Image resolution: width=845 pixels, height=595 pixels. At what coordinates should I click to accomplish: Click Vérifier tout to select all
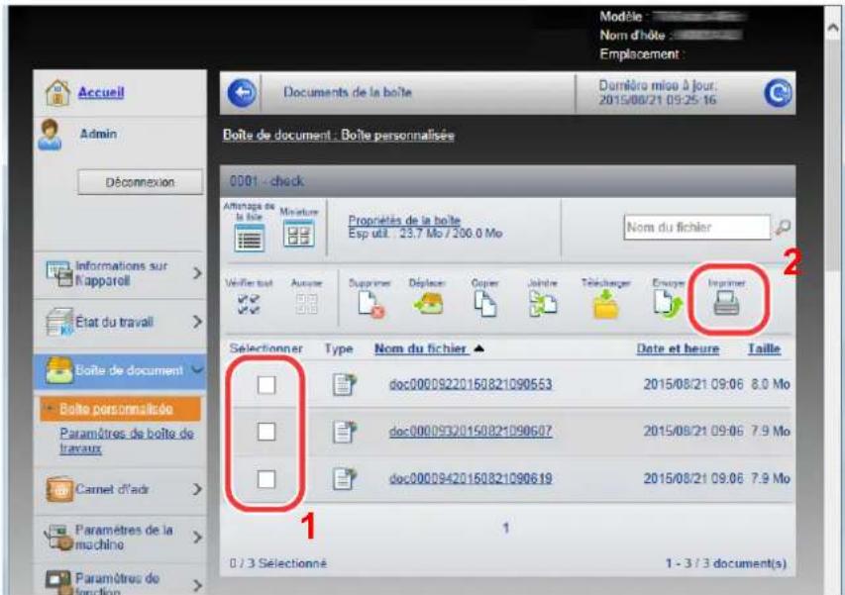tap(249, 303)
